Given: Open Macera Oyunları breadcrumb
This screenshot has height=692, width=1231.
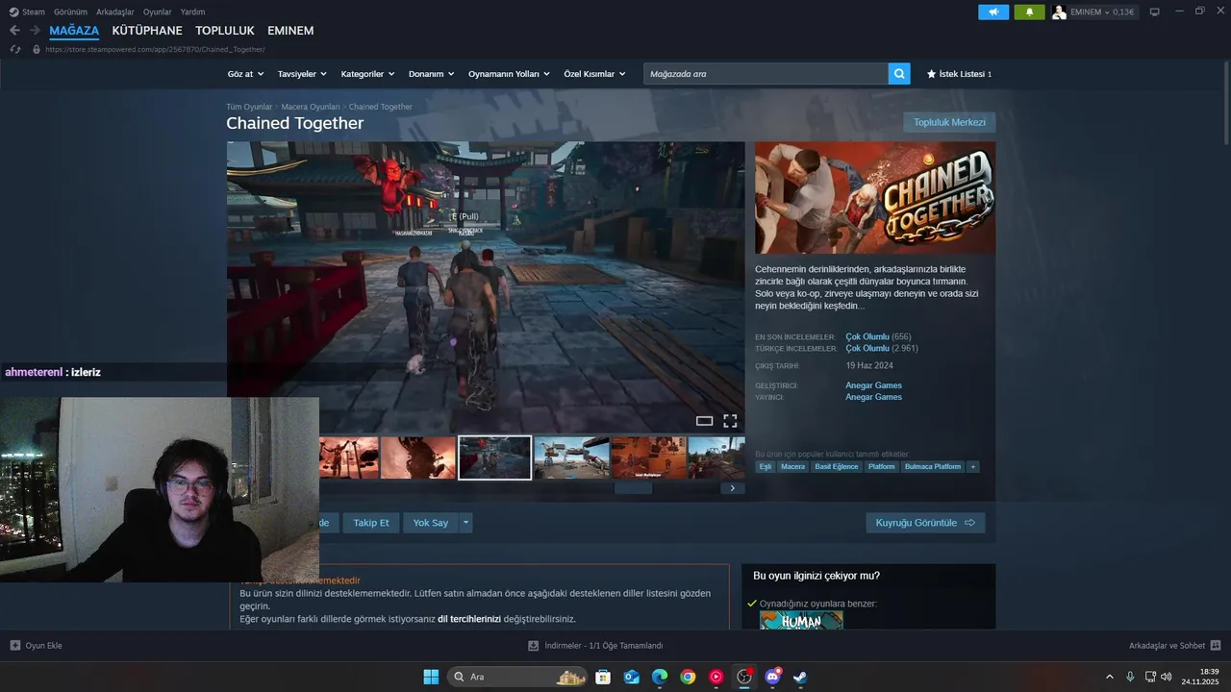Looking at the screenshot, I should click(x=311, y=107).
